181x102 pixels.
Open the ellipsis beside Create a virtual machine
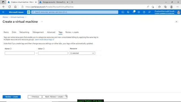[x=42, y=22]
